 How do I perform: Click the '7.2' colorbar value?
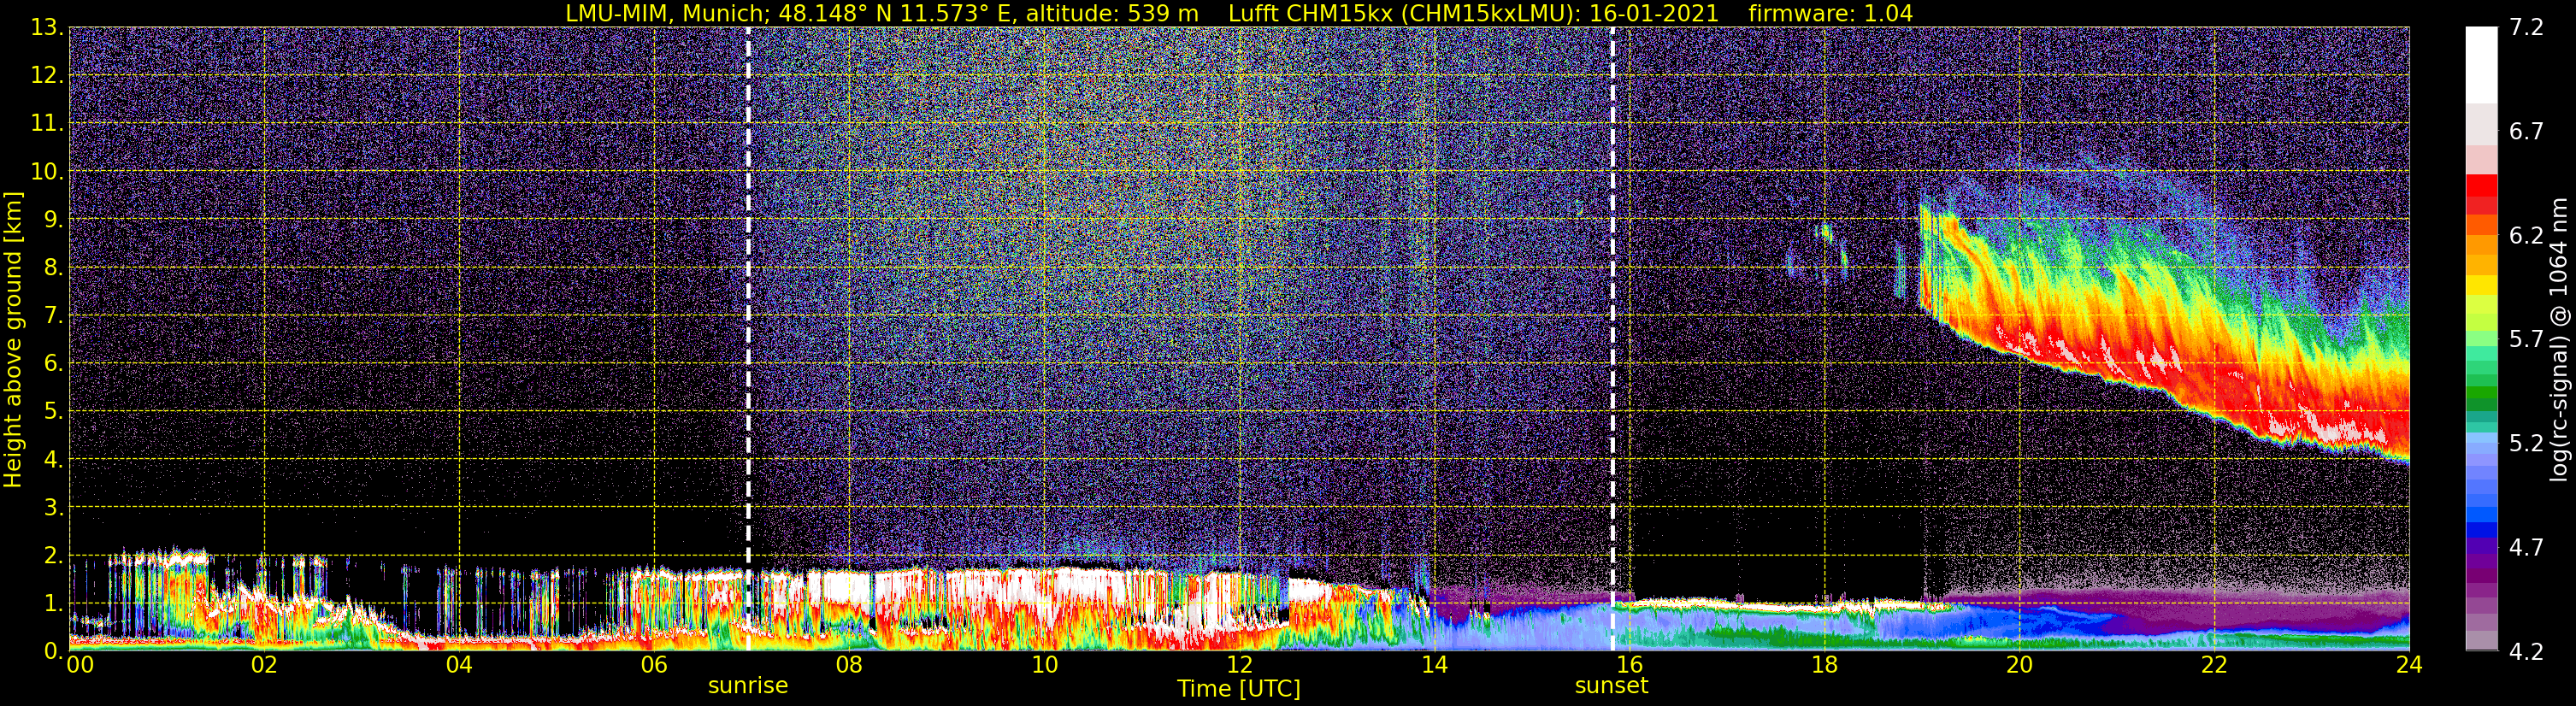click(2526, 27)
